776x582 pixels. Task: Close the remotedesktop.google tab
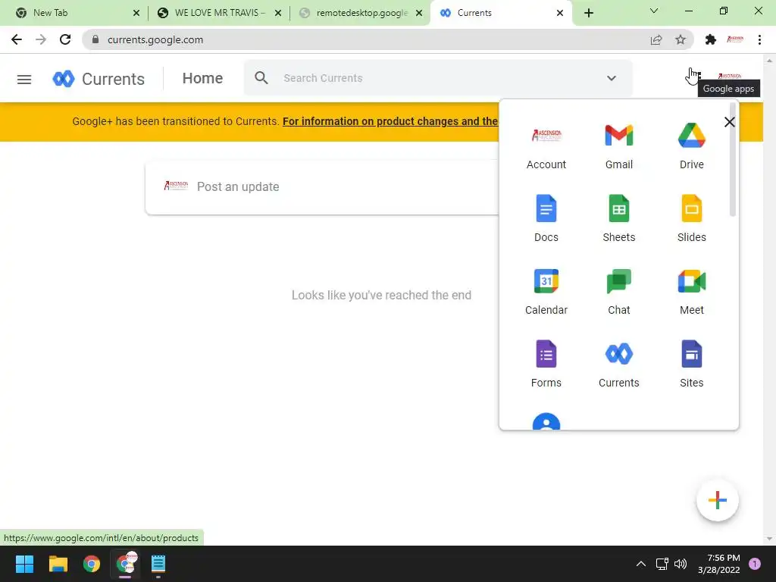[419, 13]
